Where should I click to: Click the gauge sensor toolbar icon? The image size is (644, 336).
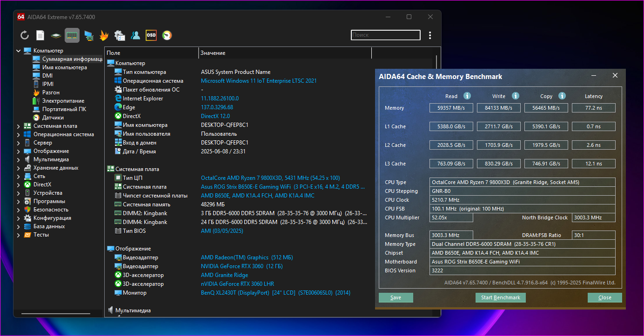167,35
